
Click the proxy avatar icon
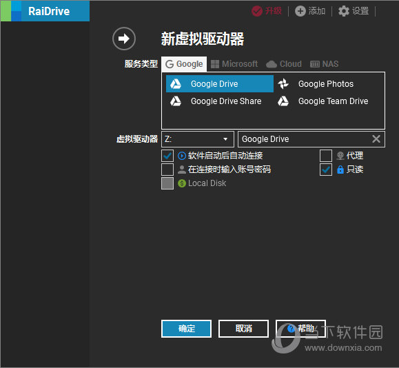[340, 156]
